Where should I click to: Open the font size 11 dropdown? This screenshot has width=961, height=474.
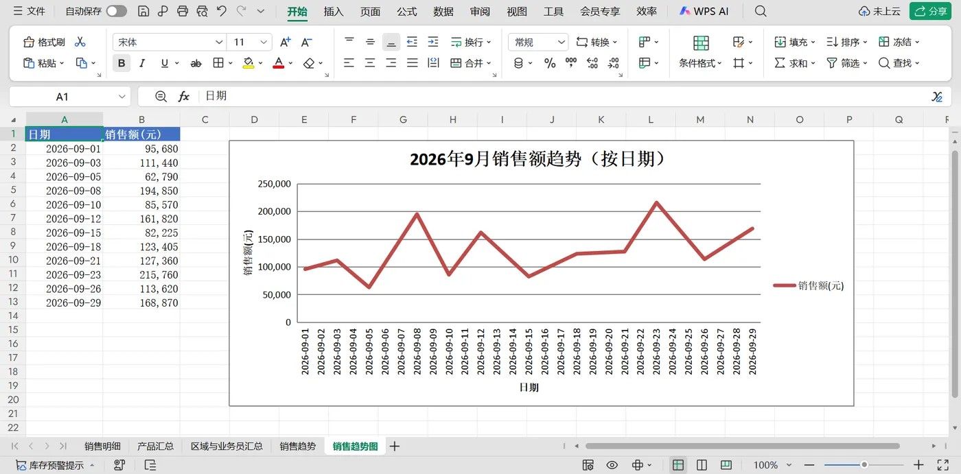coord(265,43)
